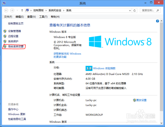Click the Windows 8 专业版 text
This screenshot has width=165, height=127.
pyautogui.click(x=65, y=37)
